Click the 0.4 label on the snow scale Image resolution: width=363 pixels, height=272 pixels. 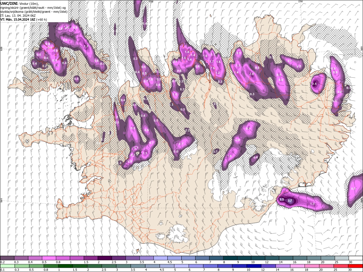click(30, 262)
